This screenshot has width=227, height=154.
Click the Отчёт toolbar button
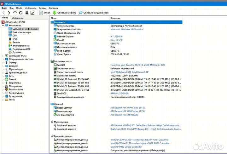coord(44,13)
